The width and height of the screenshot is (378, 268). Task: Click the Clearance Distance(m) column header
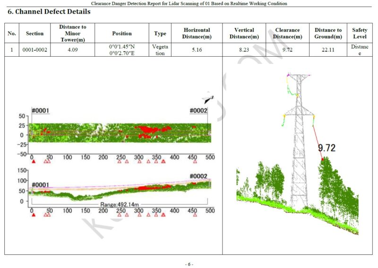[287, 34]
